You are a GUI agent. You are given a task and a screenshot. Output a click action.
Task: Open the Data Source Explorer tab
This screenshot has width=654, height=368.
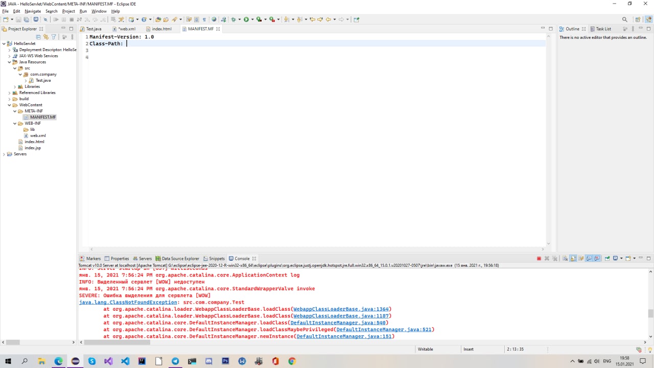coord(177,259)
